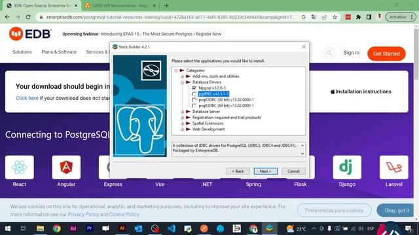This screenshot has height=235, width=419.
Task: Toggle the browser side panel icon
Action: [369, 17]
